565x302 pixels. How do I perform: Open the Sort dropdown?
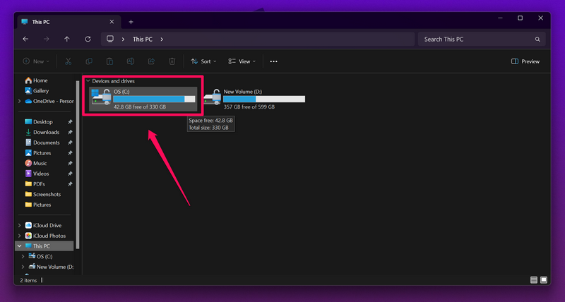pyautogui.click(x=203, y=61)
